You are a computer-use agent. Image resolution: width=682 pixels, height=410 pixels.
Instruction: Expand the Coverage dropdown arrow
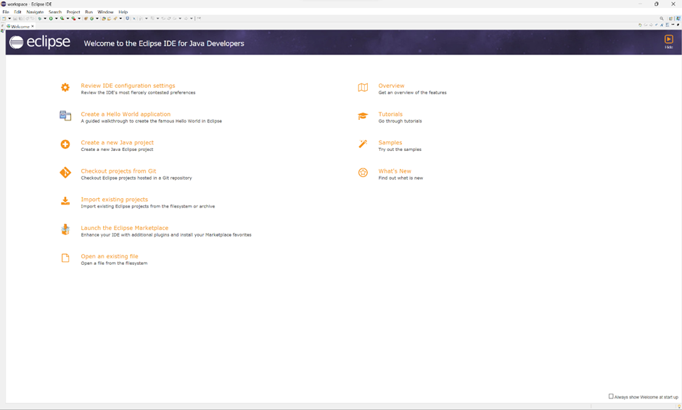(x=68, y=18)
